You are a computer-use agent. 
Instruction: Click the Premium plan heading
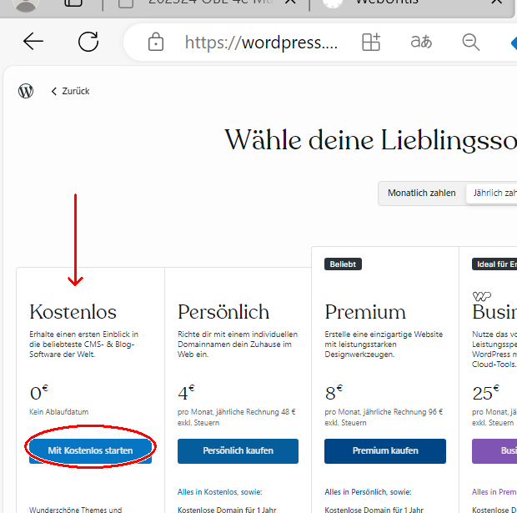coord(365,312)
